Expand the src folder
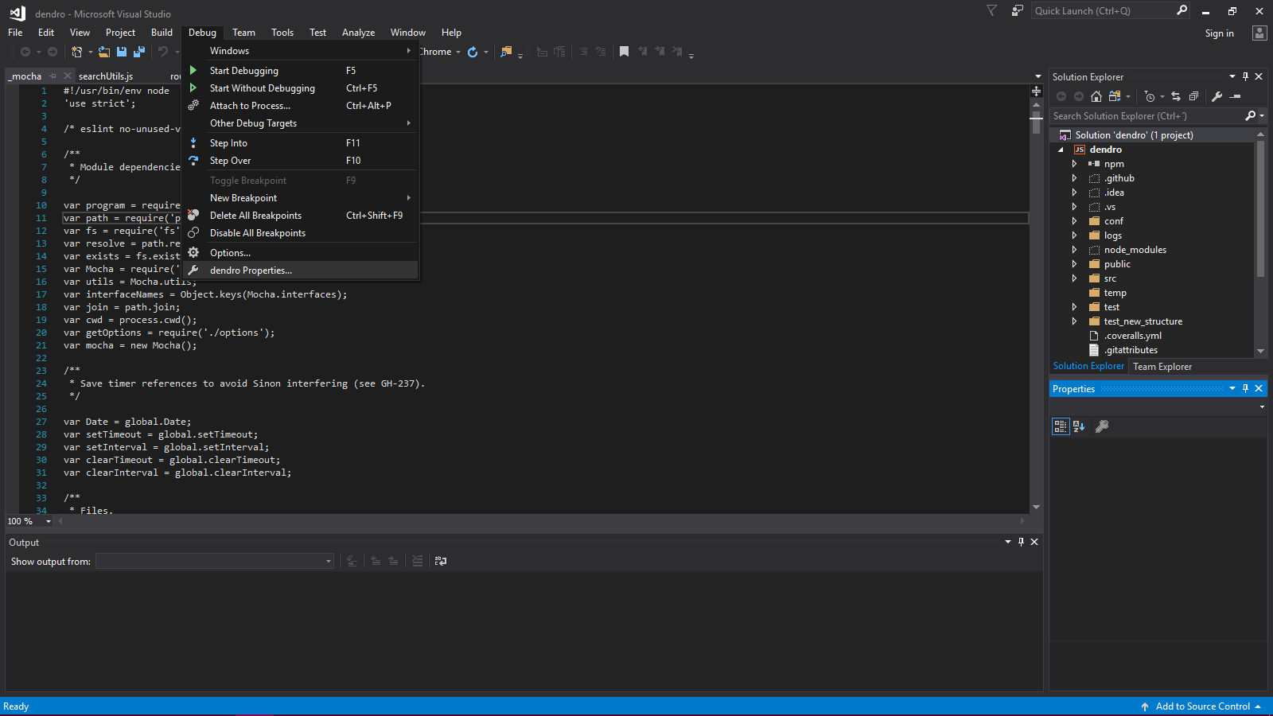 coord(1074,278)
